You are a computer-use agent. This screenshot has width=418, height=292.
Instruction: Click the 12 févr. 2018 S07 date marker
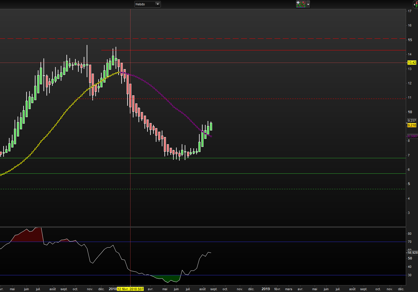[x=130, y=289]
